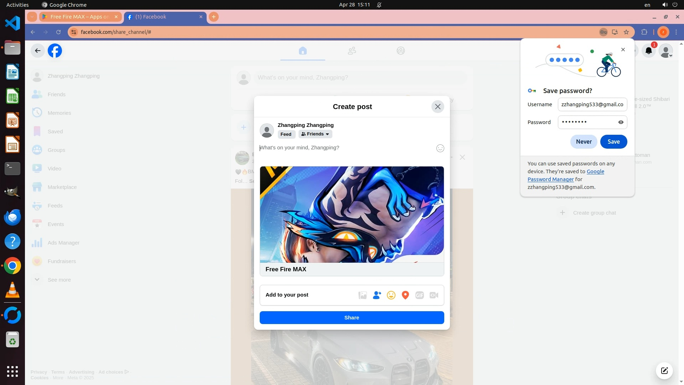Open Chrome tab search dropdown arrow

tap(32, 17)
